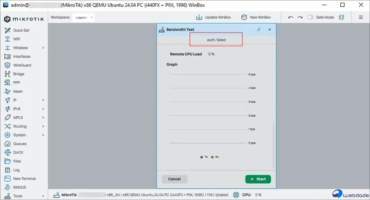Click the WireGuard icon in sidebar

click(7, 65)
